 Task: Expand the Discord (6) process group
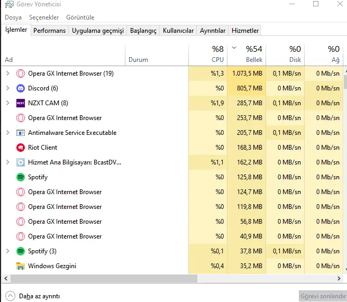click(x=8, y=88)
